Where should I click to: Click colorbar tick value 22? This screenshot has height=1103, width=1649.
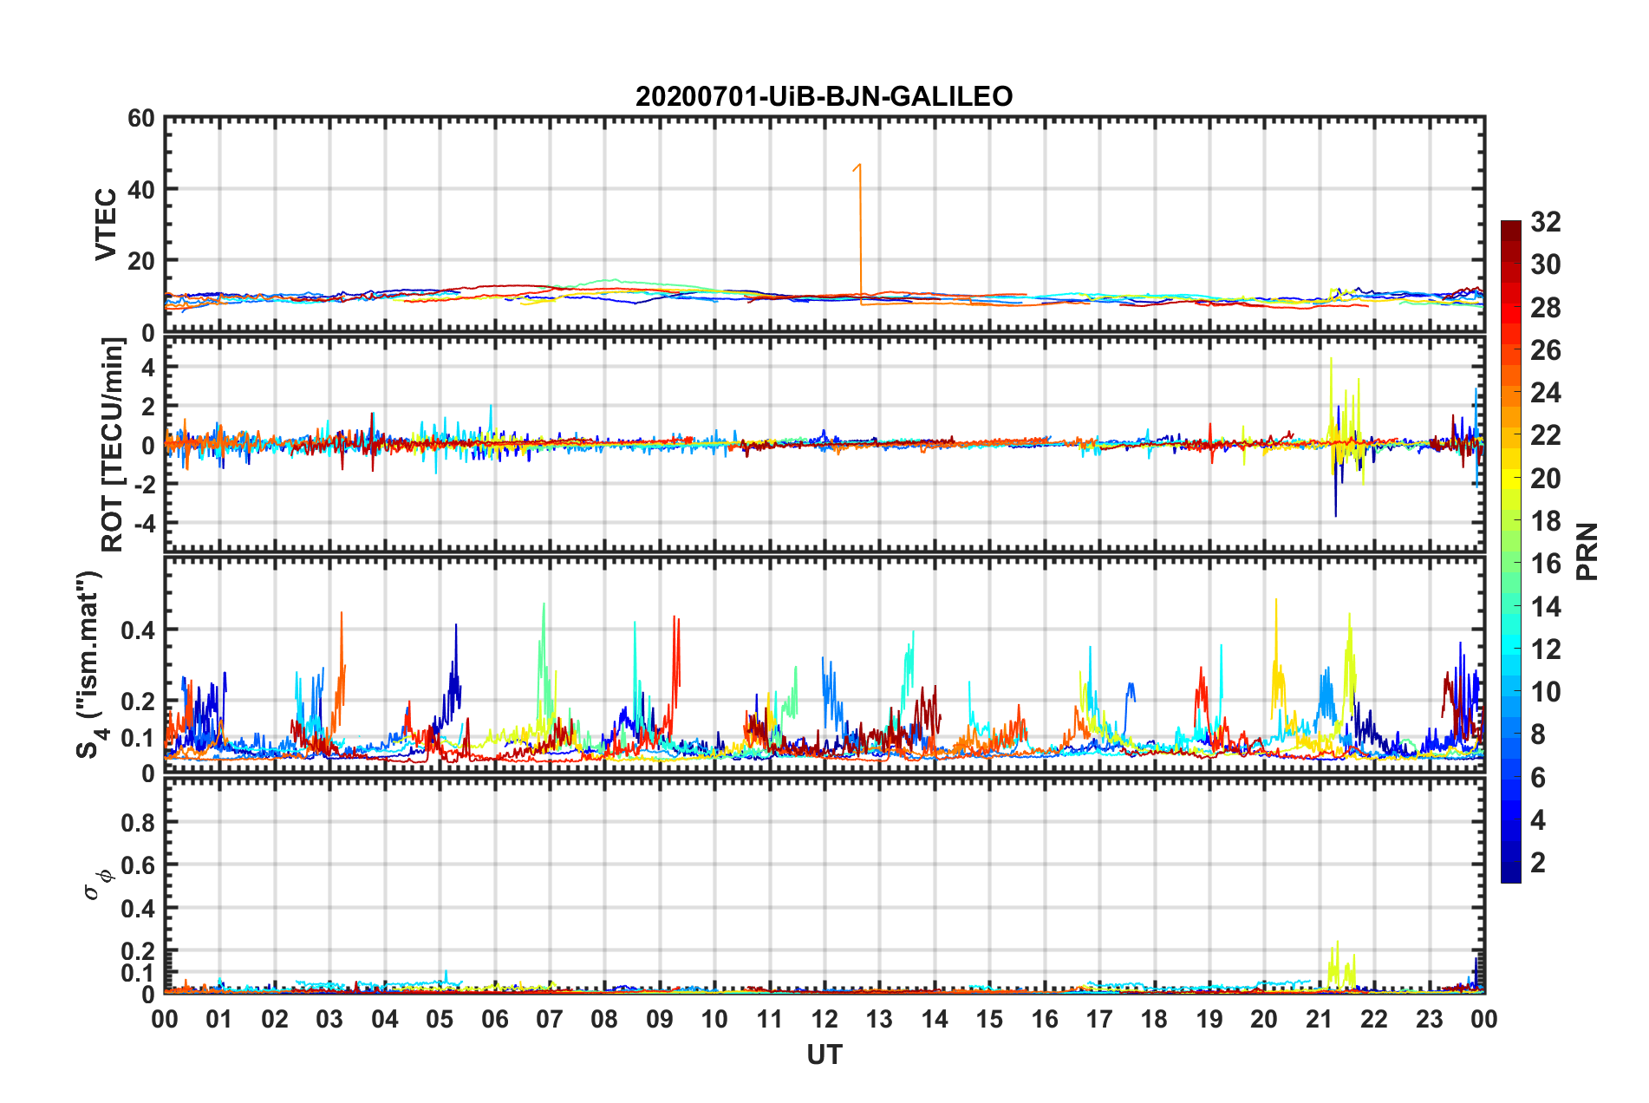1546,435
